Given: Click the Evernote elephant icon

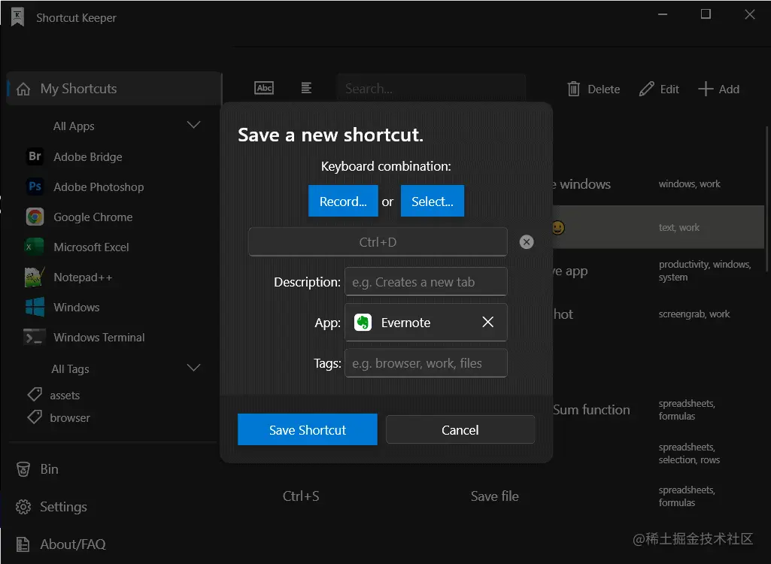Looking at the screenshot, I should [x=363, y=323].
